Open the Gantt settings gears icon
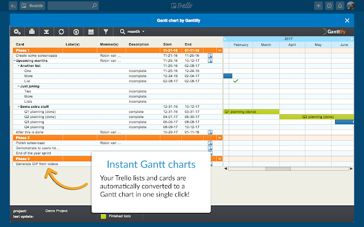 18,31
